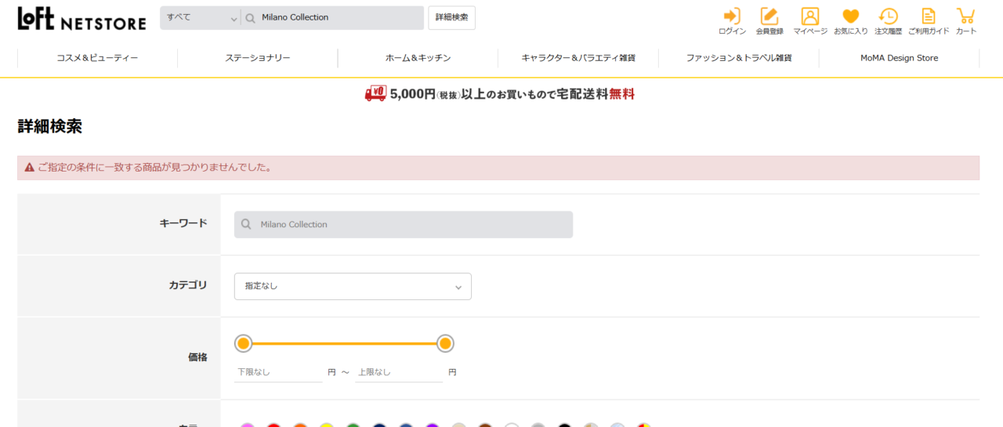Open the ホーム&キッチン menu
Viewport: 1003px width, 427px height.
click(418, 58)
